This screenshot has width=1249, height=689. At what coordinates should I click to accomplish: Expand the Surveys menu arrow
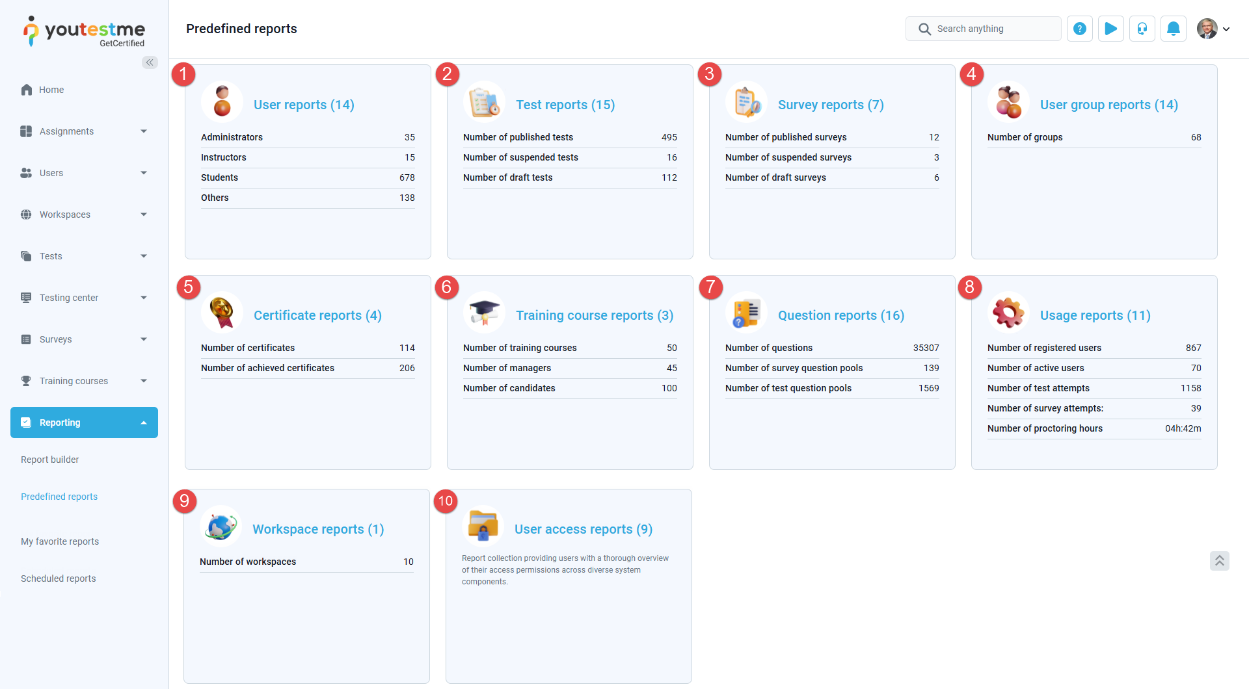tap(144, 339)
